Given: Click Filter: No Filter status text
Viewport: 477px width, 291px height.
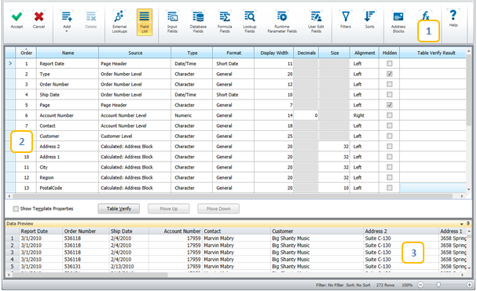Looking at the screenshot, I should coord(329,285).
